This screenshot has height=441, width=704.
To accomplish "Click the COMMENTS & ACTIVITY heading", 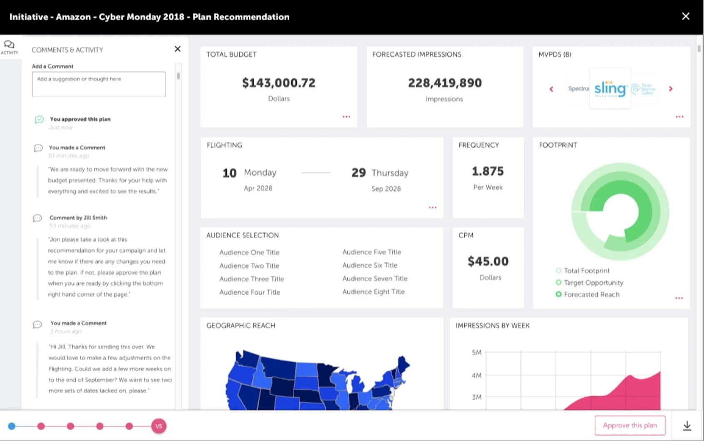I will [67, 50].
